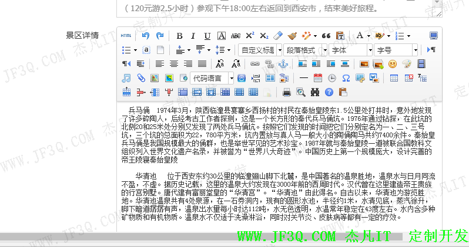
Task: Click the Undo arrow icon
Action: tap(146, 36)
